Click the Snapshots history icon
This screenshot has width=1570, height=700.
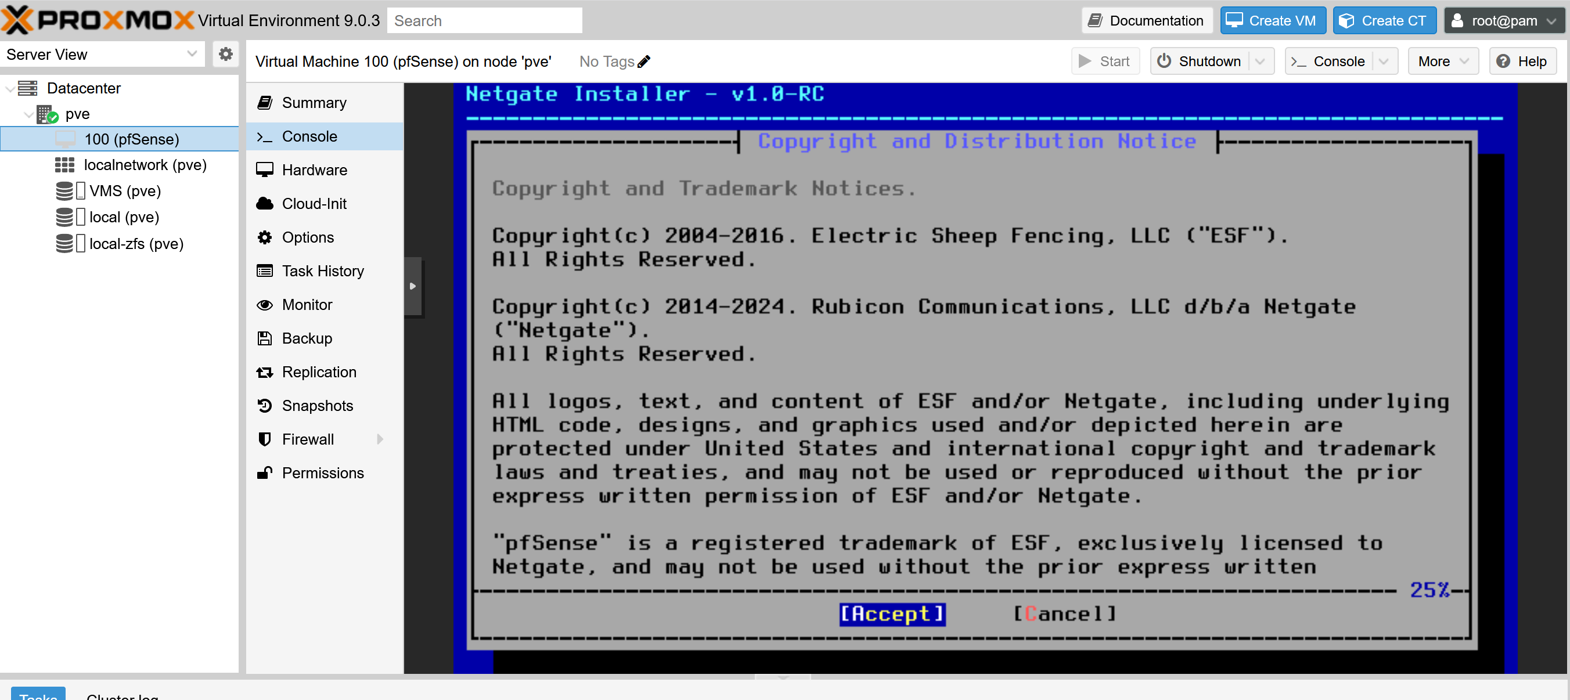265,406
